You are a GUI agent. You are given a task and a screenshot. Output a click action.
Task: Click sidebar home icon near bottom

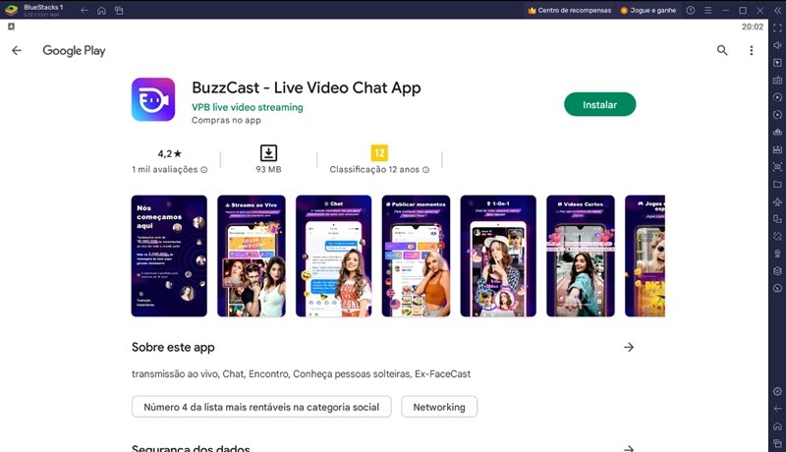pos(777,426)
